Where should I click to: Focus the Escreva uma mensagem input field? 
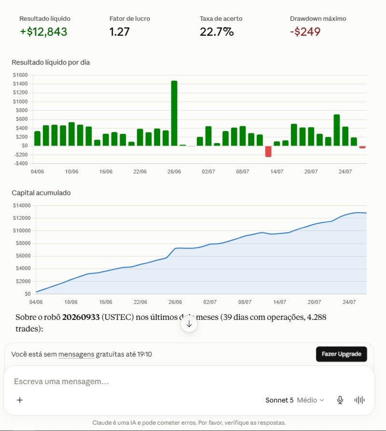tap(189, 382)
